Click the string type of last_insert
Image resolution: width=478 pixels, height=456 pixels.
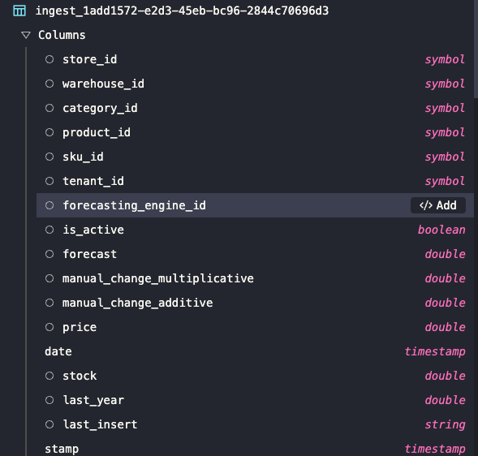445,425
